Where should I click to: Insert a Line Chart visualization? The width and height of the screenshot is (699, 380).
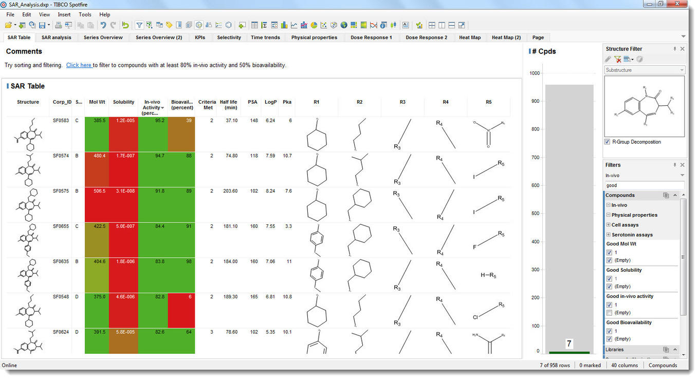294,25
